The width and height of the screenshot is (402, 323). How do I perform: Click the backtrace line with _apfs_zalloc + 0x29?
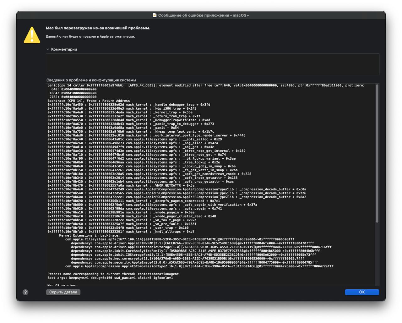coord(135,139)
